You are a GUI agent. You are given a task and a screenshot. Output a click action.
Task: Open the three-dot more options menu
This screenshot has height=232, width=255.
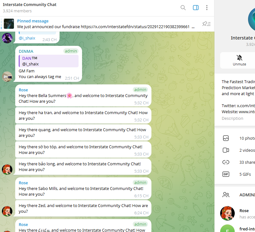coord(207,8)
